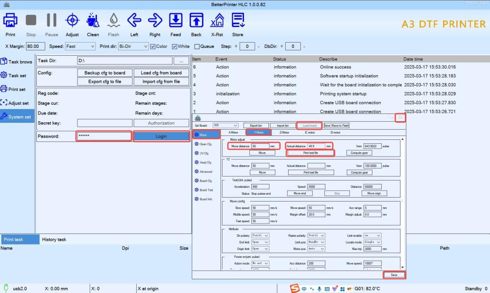This screenshot has width=490, height=293.
Task: Open the Print dir dropdown
Action: 133,46
